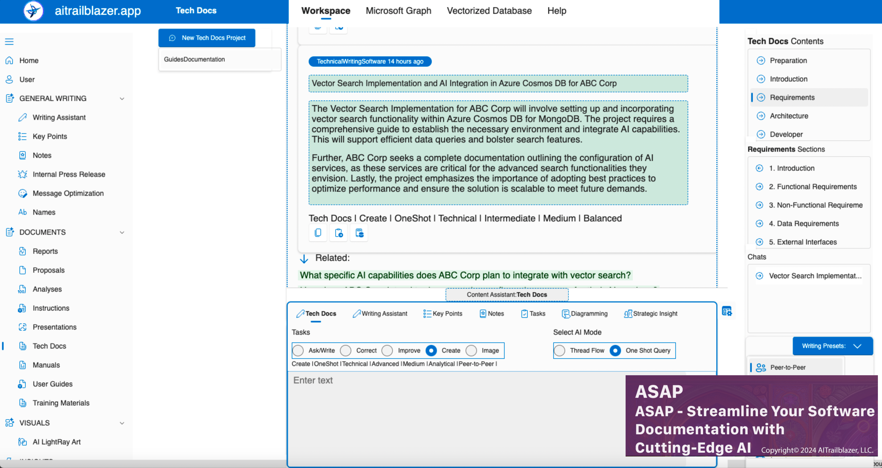Click the New Tech Docs Project button
882x468 pixels.
point(207,38)
